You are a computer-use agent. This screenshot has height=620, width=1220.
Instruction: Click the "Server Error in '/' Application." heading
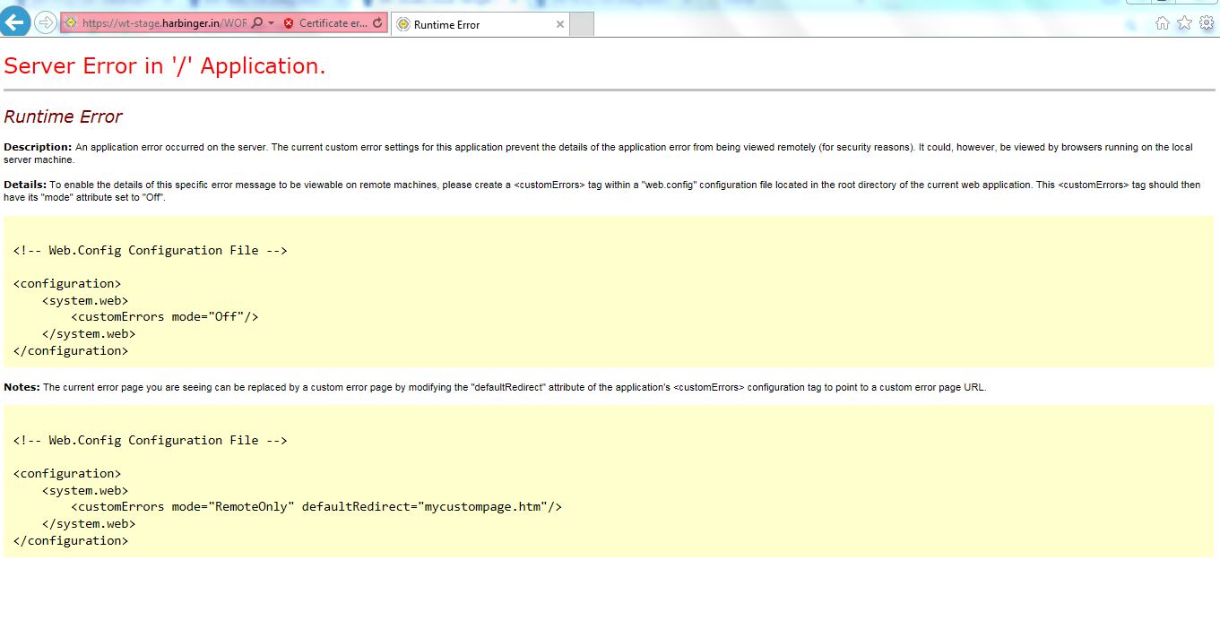(x=165, y=65)
